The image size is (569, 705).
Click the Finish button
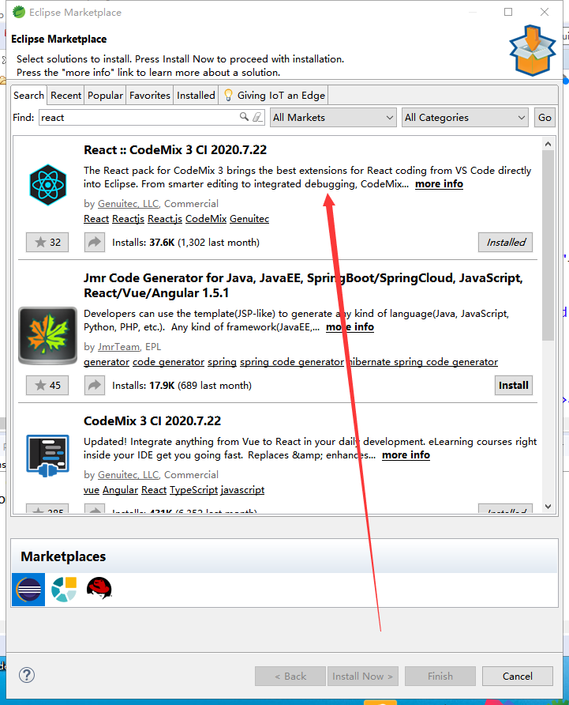coord(440,677)
